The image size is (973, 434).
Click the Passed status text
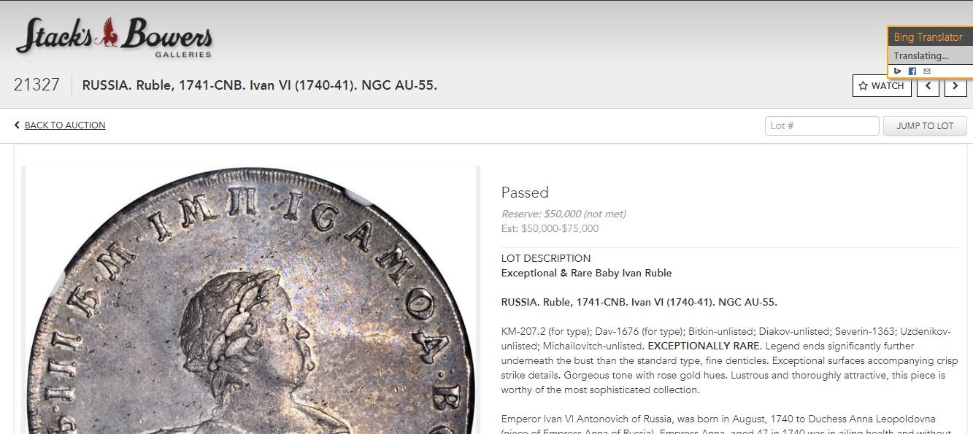tap(525, 193)
